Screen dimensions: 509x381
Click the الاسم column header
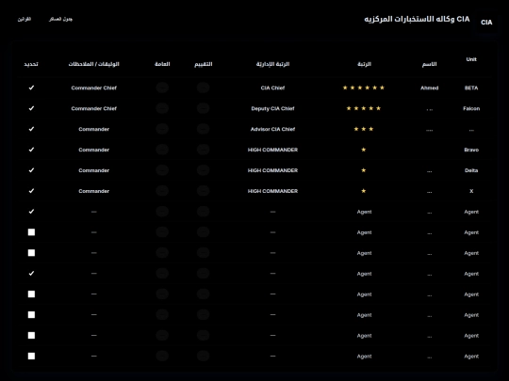tap(429, 64)
